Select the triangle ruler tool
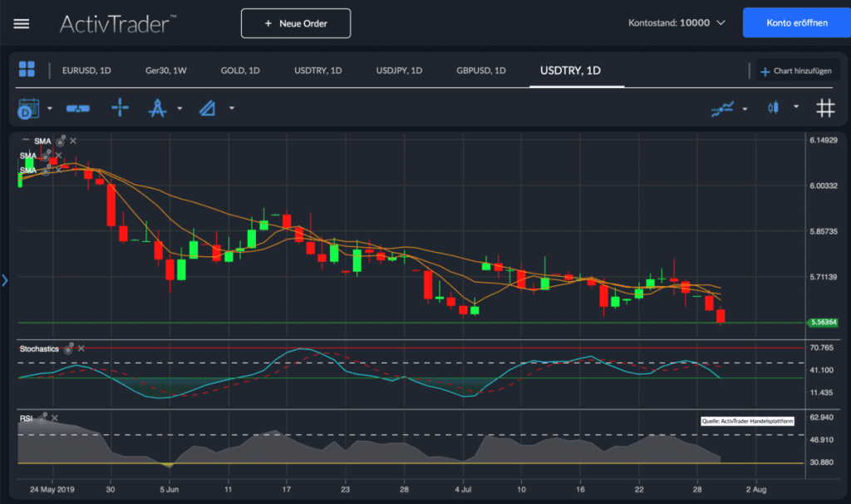This screenshot has height=504, width=851. tap(207, 109)
